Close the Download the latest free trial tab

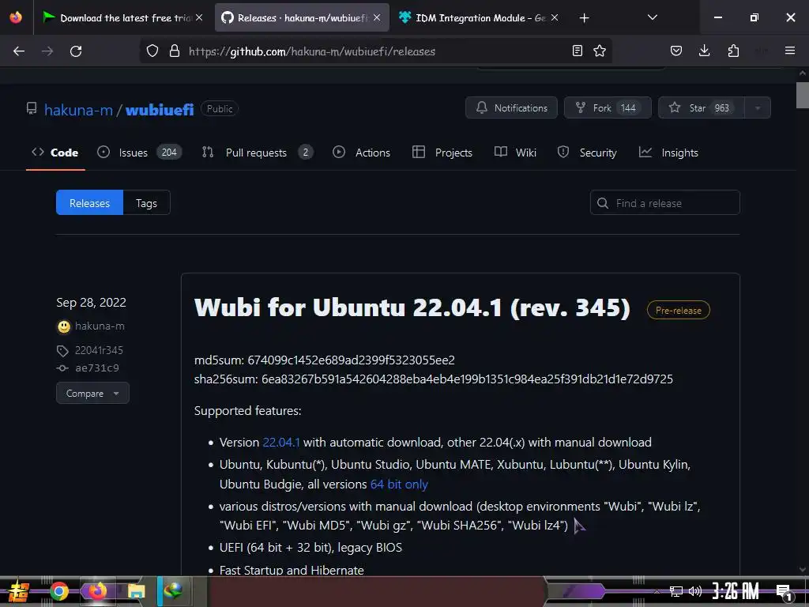point(199,17)
